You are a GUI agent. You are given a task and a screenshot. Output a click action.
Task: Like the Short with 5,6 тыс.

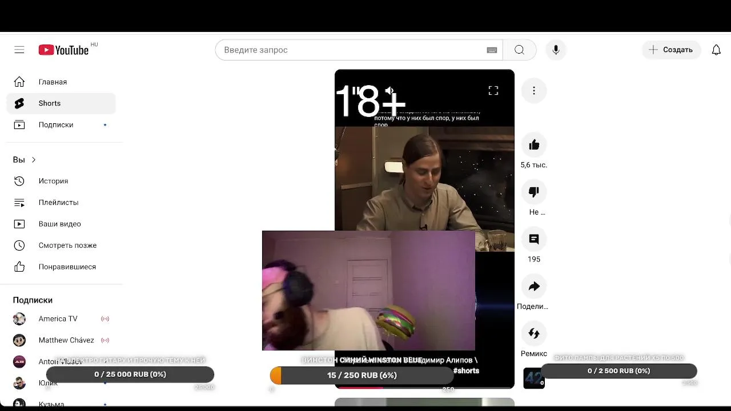click(534, 145)
